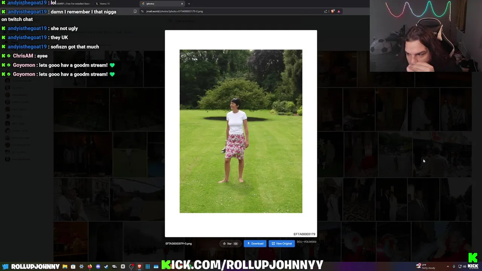Click the Download button
Viewport: 482px width, 271px height.
click(255, 244)
